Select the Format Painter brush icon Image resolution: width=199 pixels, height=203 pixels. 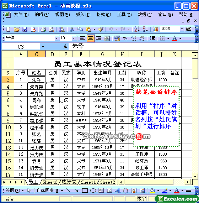point(101,29)
